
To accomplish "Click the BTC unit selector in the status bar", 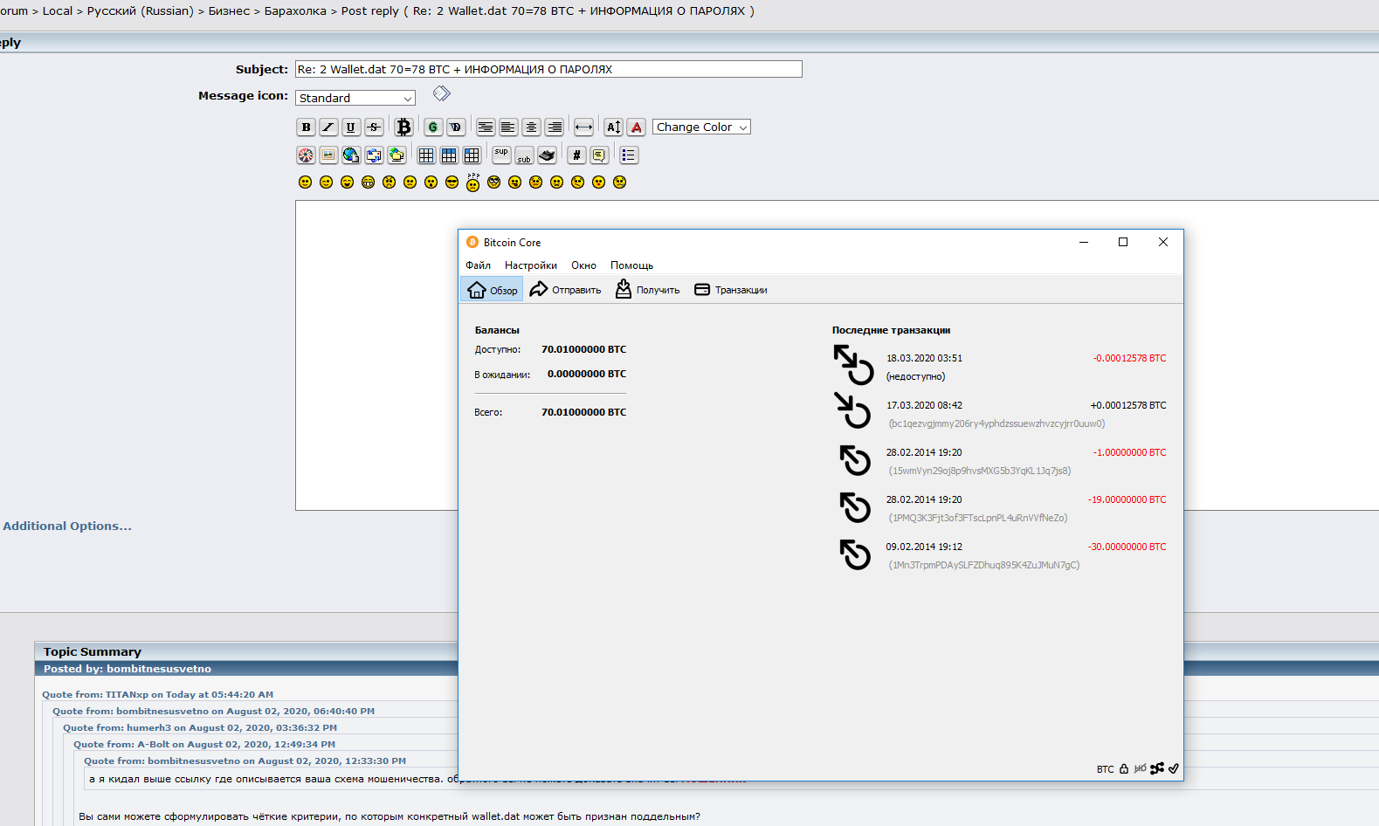I will (1105, 769).
